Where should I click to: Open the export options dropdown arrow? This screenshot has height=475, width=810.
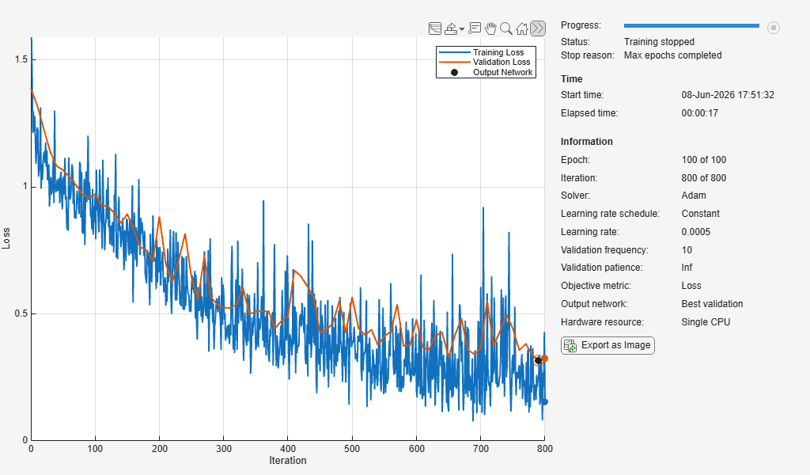pos(462,29)
